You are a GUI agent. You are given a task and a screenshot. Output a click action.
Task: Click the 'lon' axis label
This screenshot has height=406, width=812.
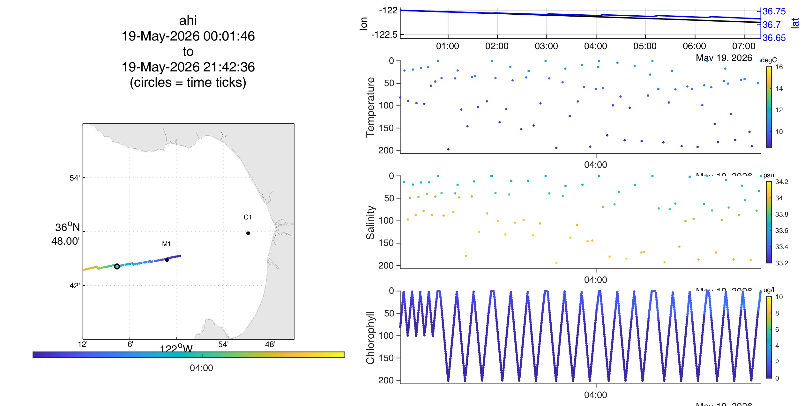point(363,24)
